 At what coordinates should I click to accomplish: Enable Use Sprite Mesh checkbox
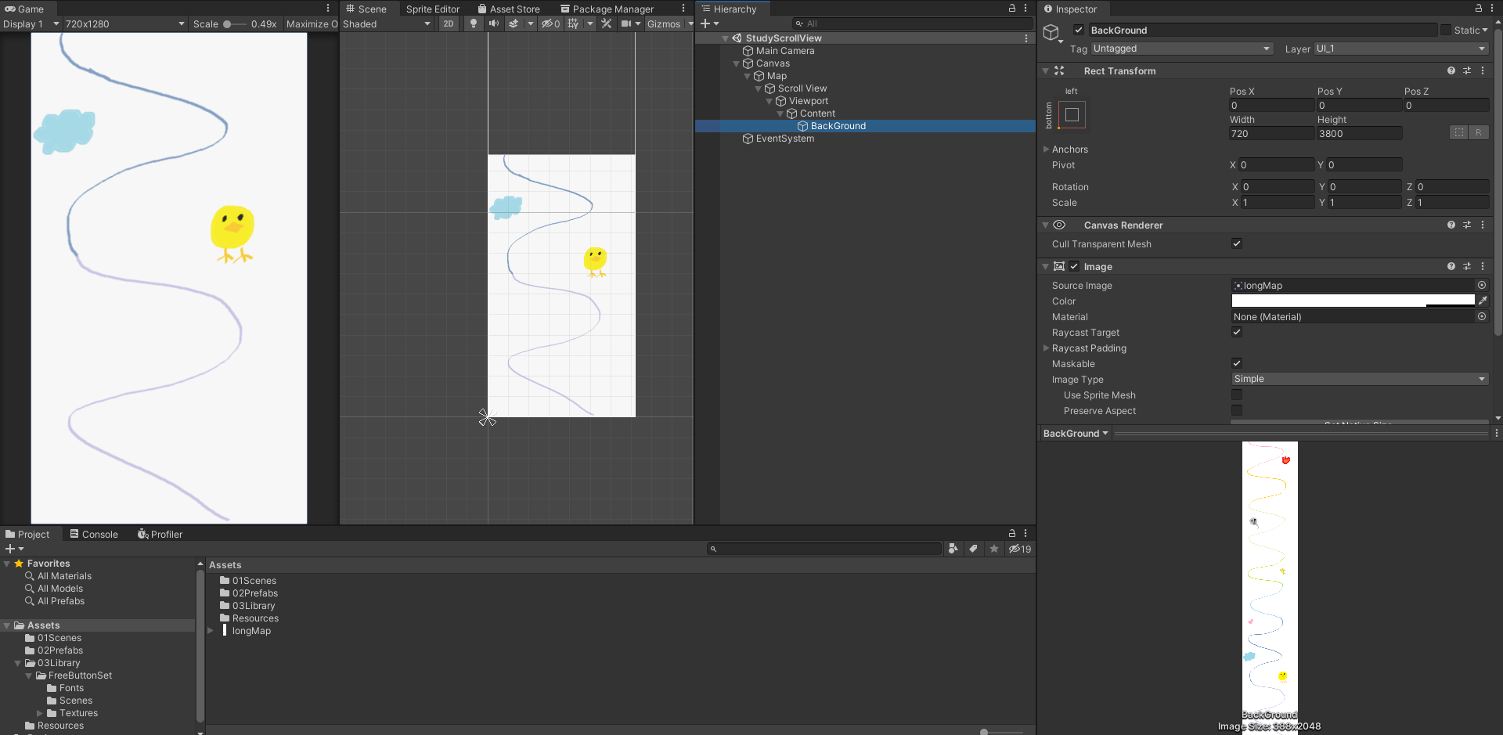click(1237, 395)
